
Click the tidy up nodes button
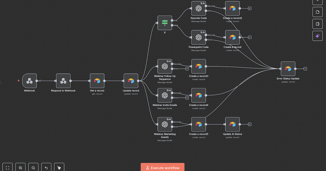coord(59,168)
